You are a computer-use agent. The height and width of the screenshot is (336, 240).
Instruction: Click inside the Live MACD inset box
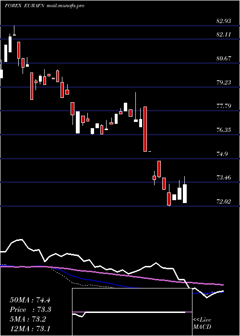[132, 312]
